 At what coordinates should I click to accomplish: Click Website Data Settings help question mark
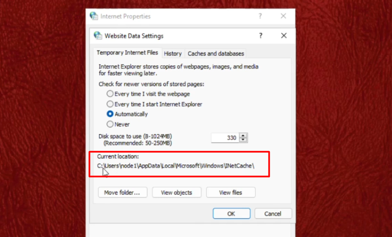point(261,36)
